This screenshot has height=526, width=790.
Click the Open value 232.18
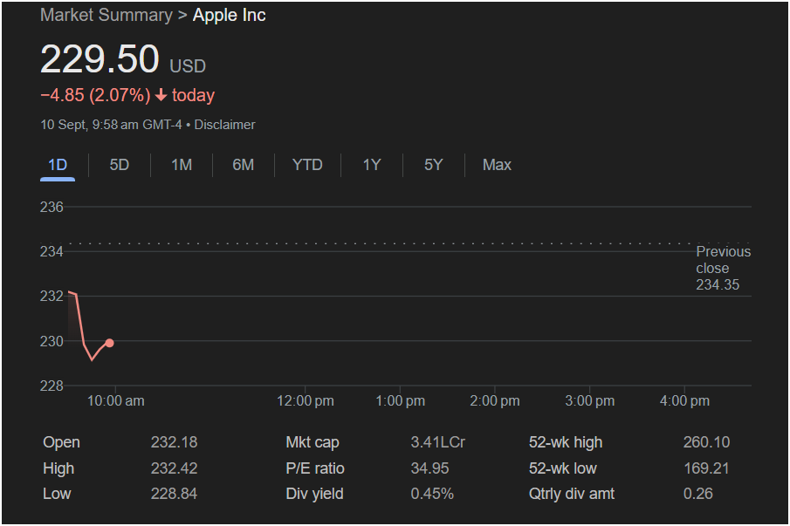pyautogui.click(x=174, y=442)
